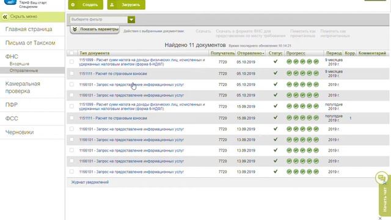391x220 pixels.
Task: Open 1151111 Расчет по страховым взносам sent 15.09.2019
Action: [x=113, y=118]
